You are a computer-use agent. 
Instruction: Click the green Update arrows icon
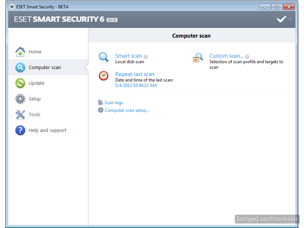point(20,83)
